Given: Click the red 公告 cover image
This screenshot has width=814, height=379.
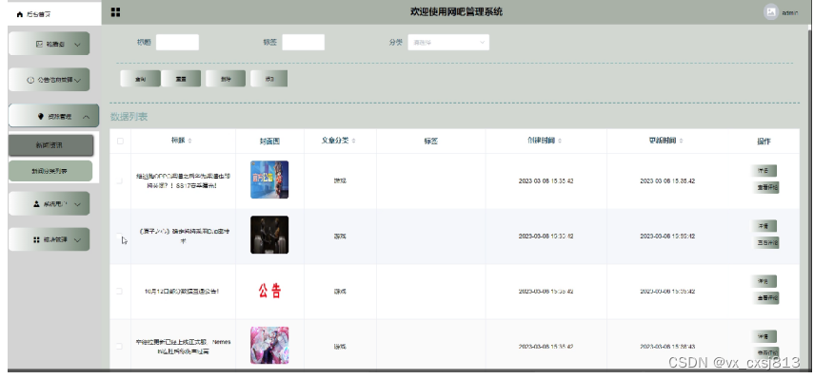Looking at the screenshot, I should click(x=269, y=291).
